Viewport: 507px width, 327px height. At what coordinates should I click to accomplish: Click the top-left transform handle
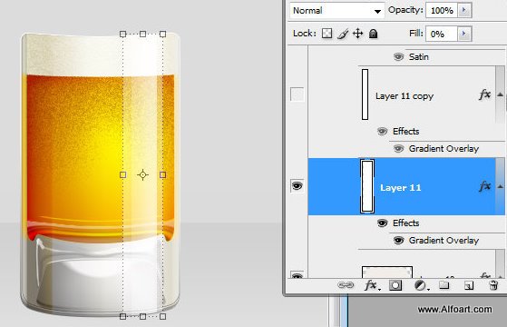122,34
